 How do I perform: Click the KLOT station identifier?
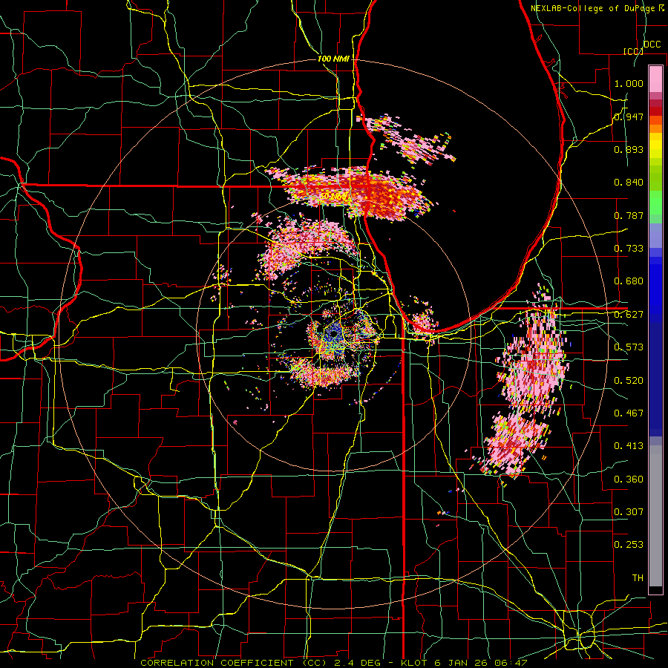416,663
